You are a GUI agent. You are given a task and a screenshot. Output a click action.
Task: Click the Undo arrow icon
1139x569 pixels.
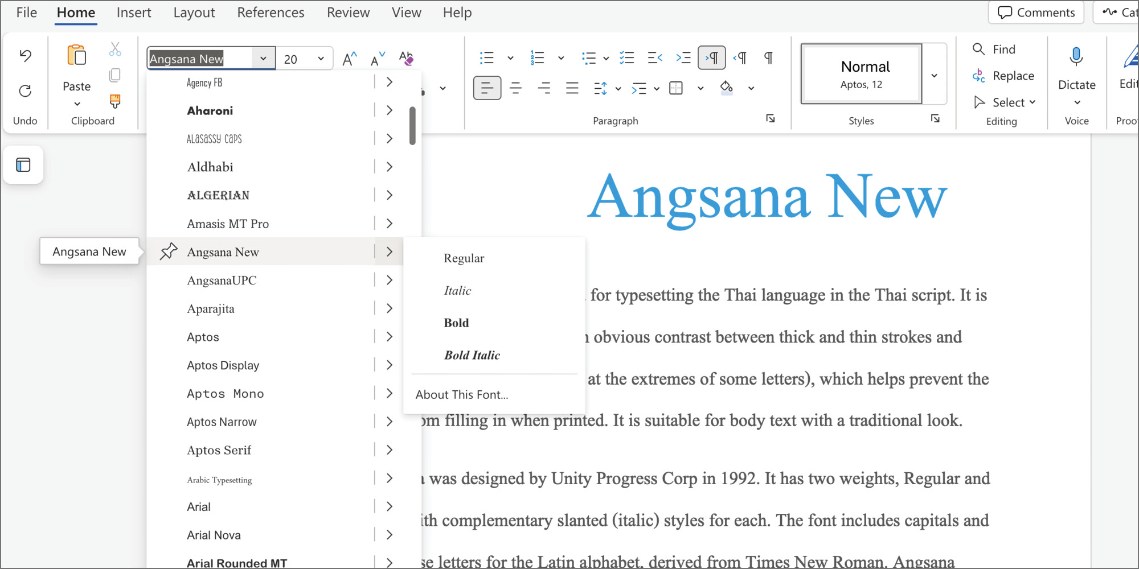click(x=24, y=56)
